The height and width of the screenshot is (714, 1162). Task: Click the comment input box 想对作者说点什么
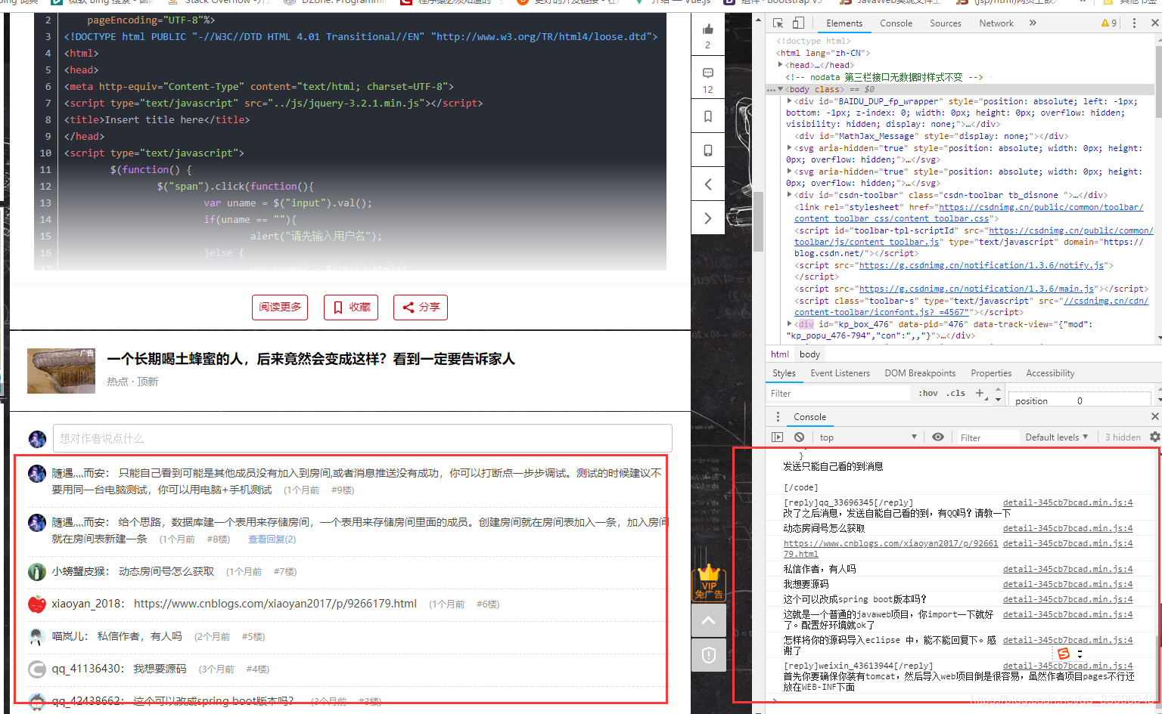click(x=362, y=438)
